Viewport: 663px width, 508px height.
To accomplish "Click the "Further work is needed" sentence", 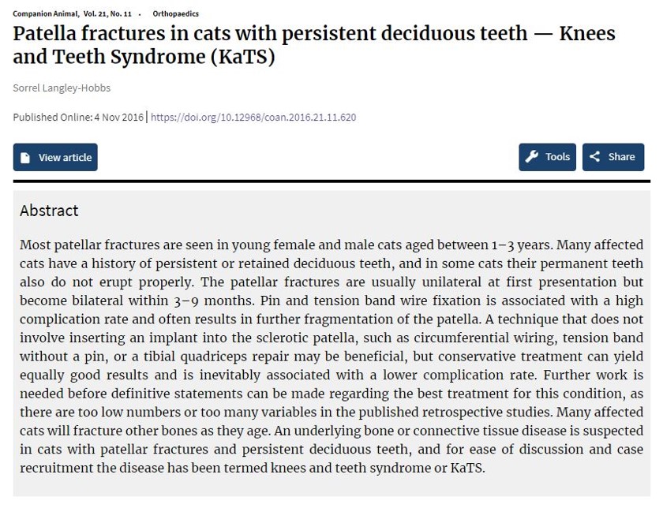I will [331, 394].
